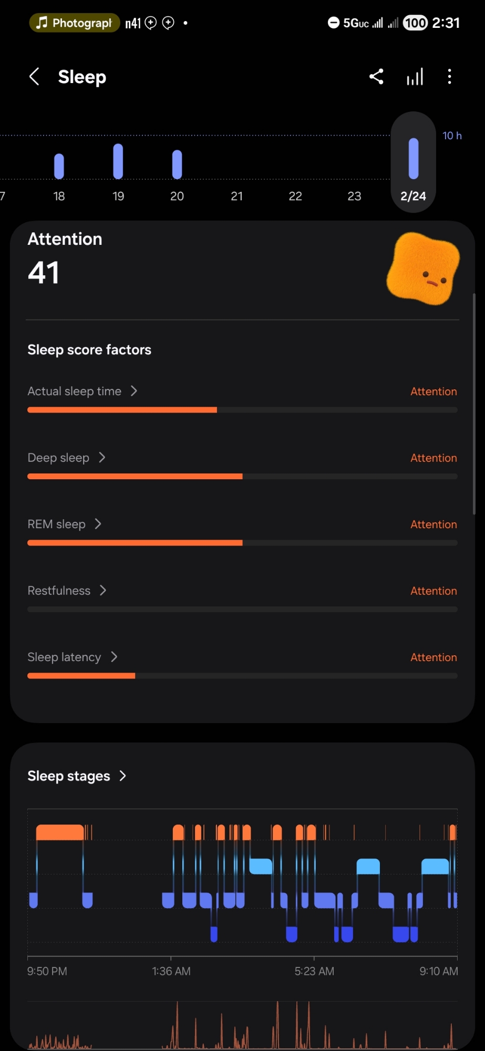The height and width of the screenshot is (1051, 485).
Task: Click the Actual sleep time progress bar
Action: (x=242, y=410)
